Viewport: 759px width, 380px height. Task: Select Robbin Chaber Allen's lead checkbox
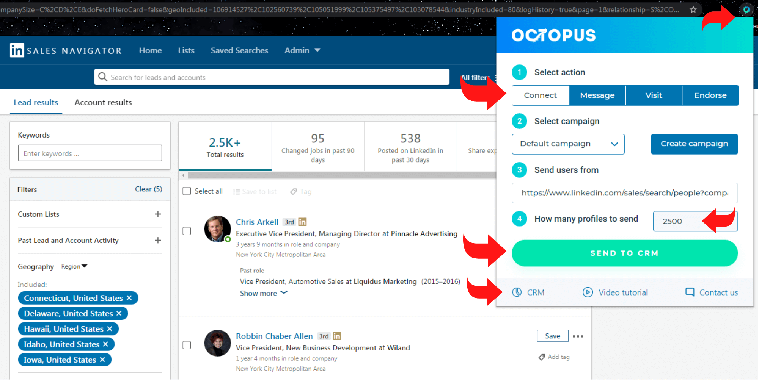click(x=187, y=345)
